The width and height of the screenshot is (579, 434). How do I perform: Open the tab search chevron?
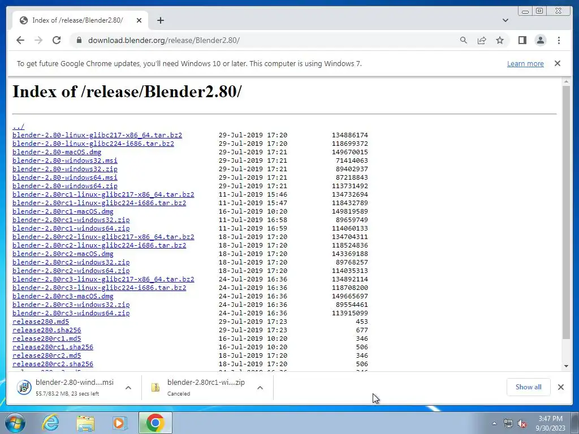tap(505, 20)
